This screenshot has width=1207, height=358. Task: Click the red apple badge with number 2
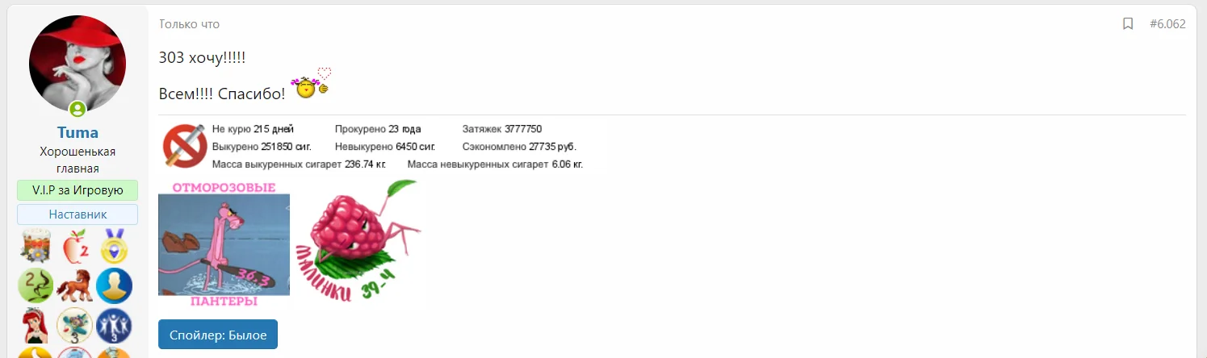(x=75, y=246)
